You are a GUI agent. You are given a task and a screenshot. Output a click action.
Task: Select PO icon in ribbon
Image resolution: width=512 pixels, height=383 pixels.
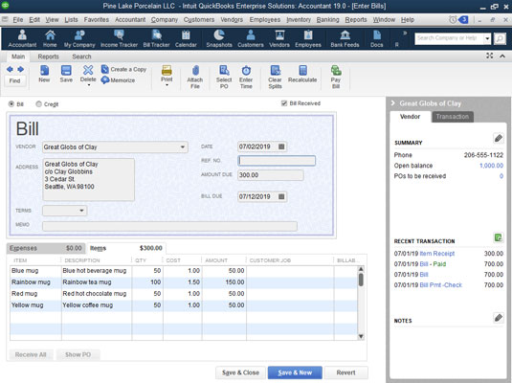(x=224, y=71)
